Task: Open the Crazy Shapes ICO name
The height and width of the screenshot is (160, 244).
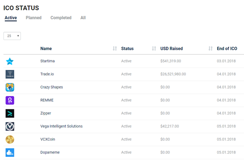Action: coord(52,87)
